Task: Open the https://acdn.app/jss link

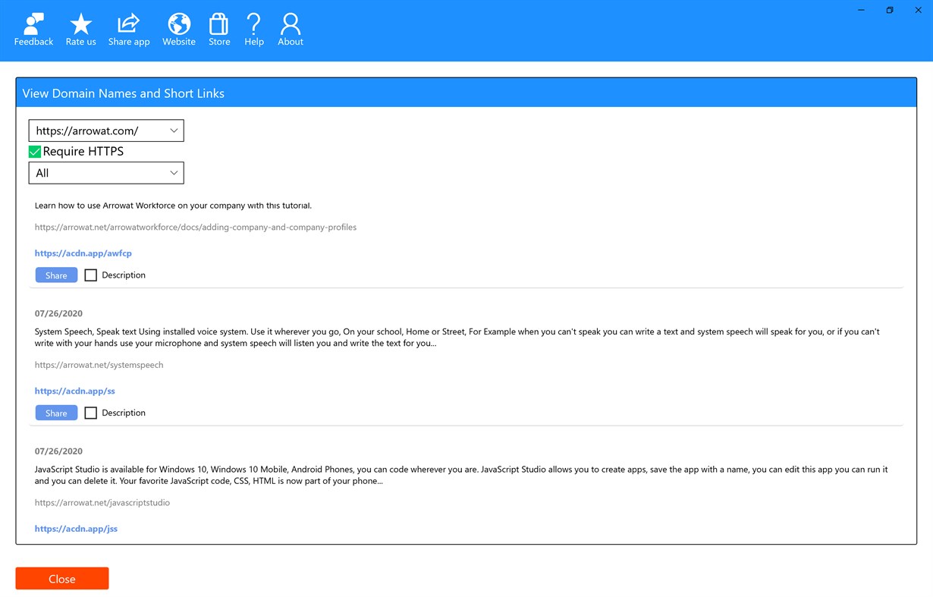Action: coord(76,529)
